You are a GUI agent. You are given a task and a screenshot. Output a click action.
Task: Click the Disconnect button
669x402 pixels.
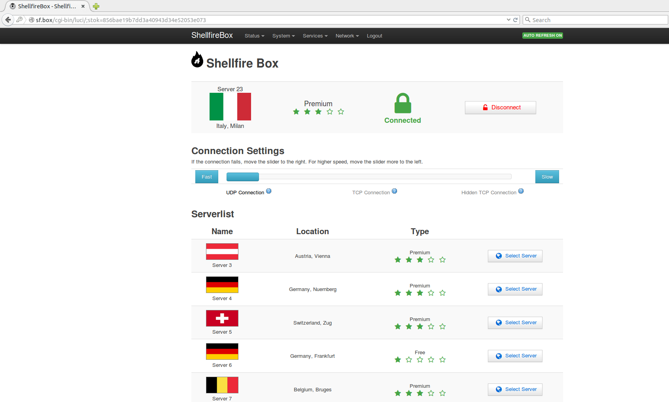click(501, 107)
